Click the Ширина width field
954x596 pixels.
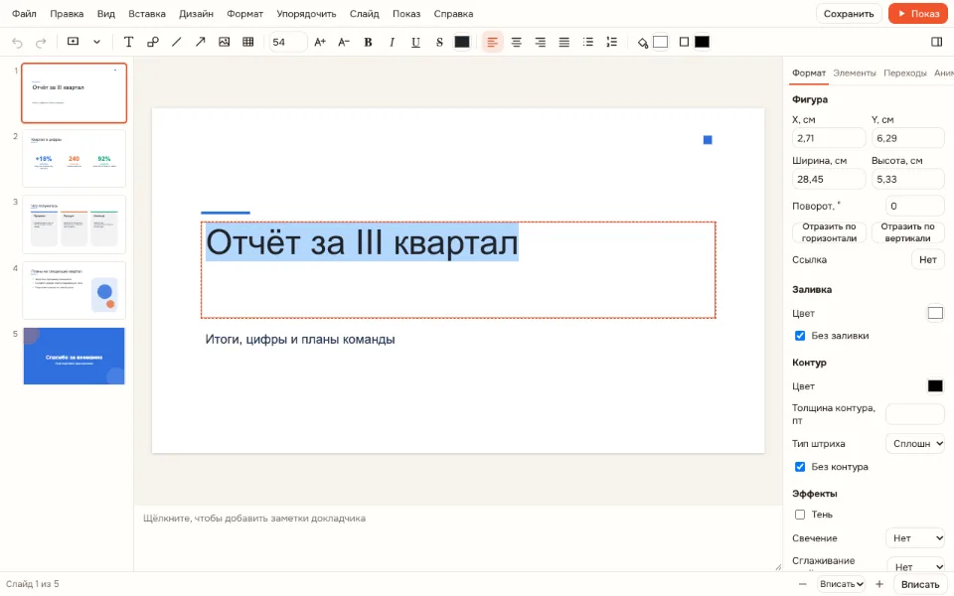pos(829,180)
